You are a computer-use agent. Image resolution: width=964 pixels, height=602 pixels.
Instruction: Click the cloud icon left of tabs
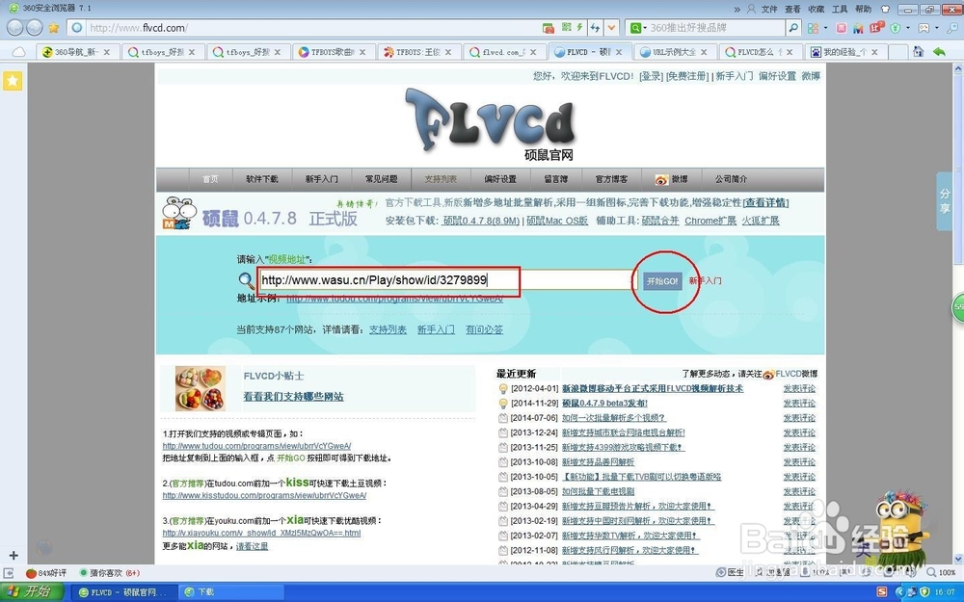19,52
